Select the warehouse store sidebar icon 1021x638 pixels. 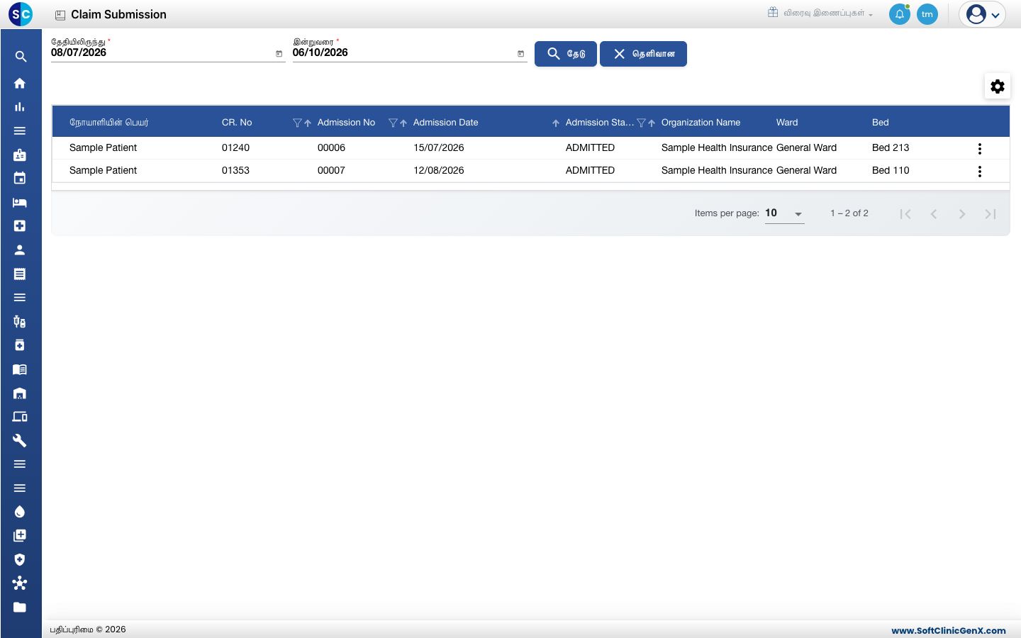20,393
